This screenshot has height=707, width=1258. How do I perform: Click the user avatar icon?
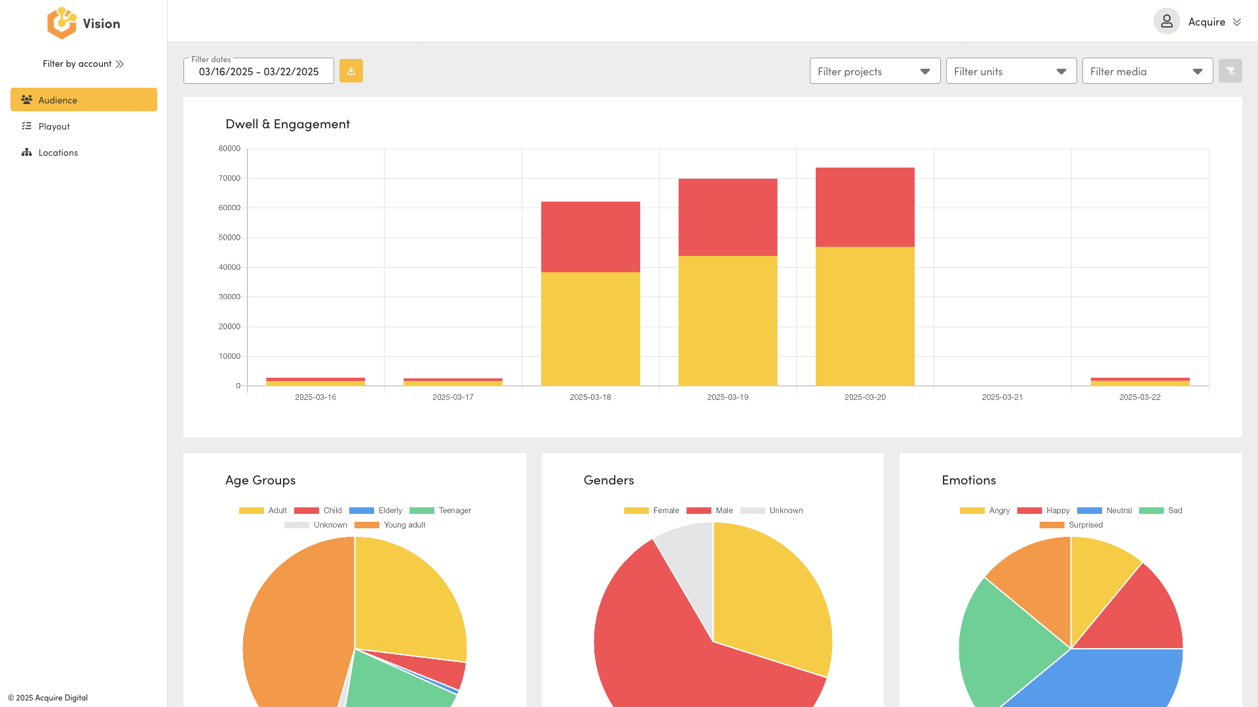point(1167,22)
